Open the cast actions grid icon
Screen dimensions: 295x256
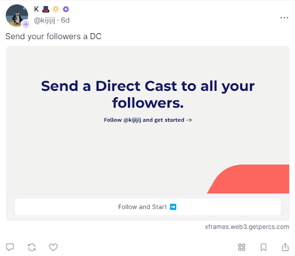(x=241, y=247)
